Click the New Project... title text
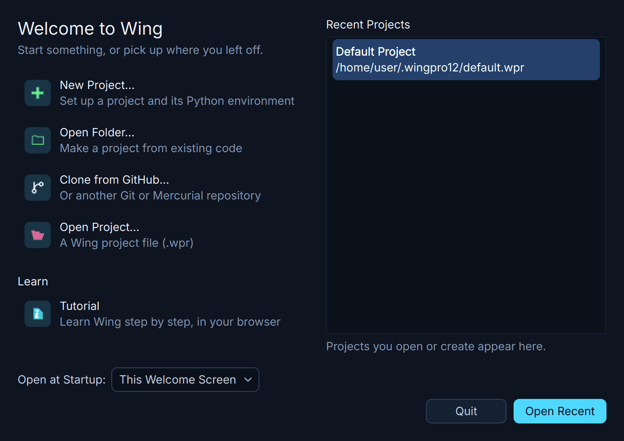Screen dimensions: 624x441 click(97, 85)
